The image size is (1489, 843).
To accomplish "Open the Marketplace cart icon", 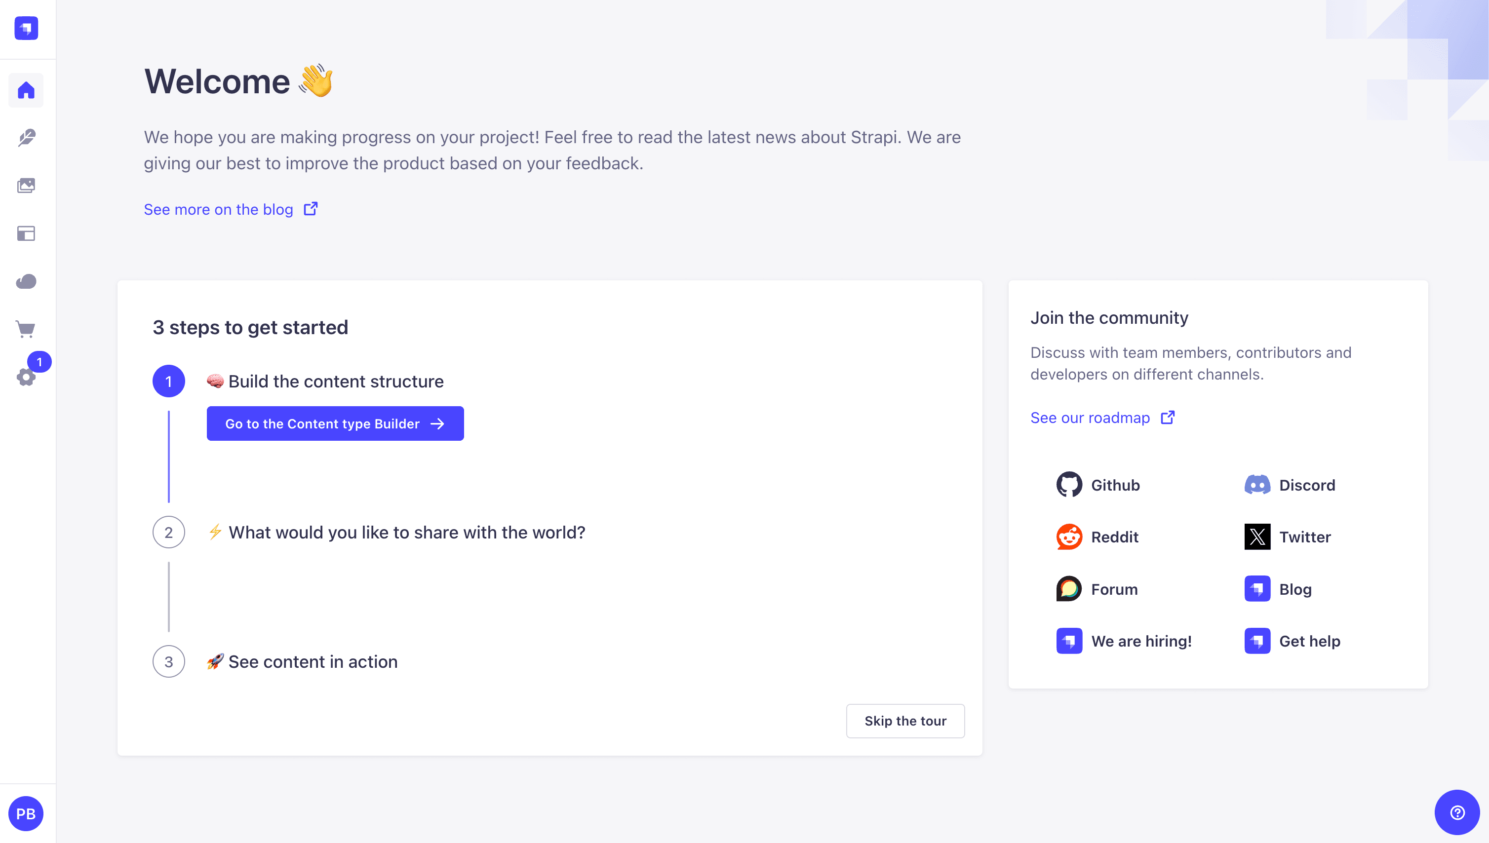I will pyautogui.click(x=26, y=329).
